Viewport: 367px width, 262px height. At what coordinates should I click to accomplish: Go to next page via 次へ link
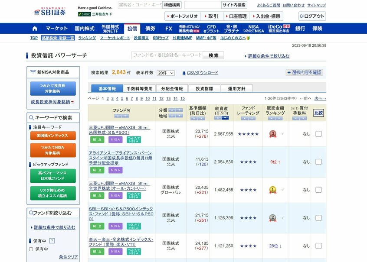click(320, 99)
